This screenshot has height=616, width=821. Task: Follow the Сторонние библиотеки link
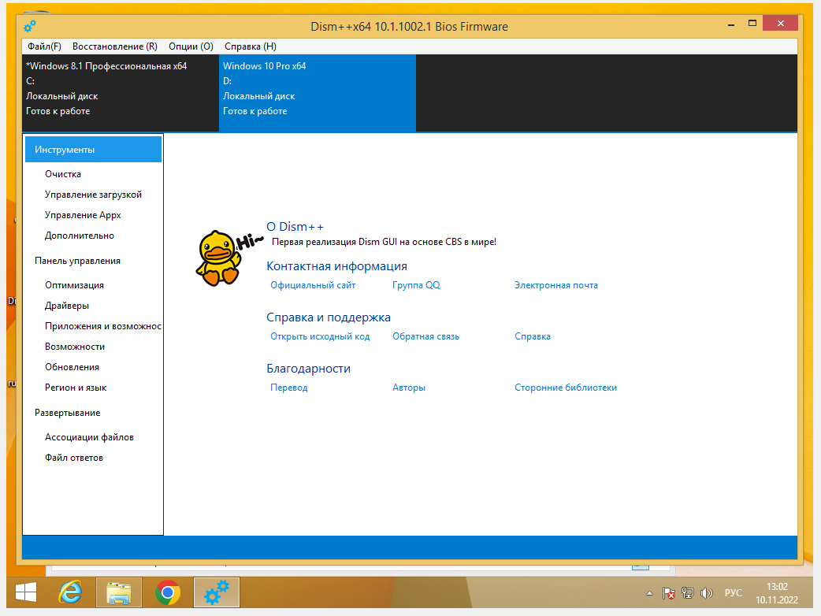[566, 388]
